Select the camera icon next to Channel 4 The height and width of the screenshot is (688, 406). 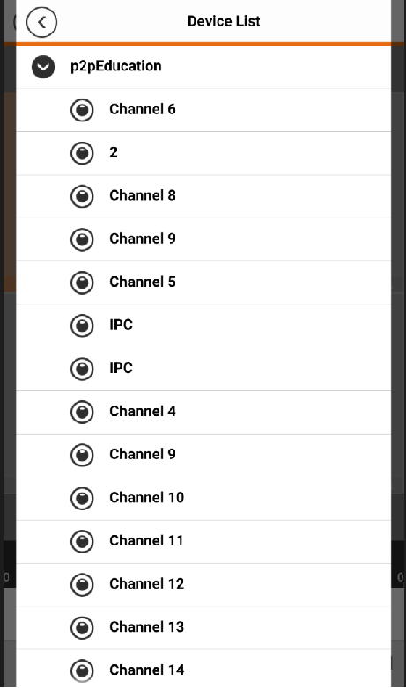82,412
